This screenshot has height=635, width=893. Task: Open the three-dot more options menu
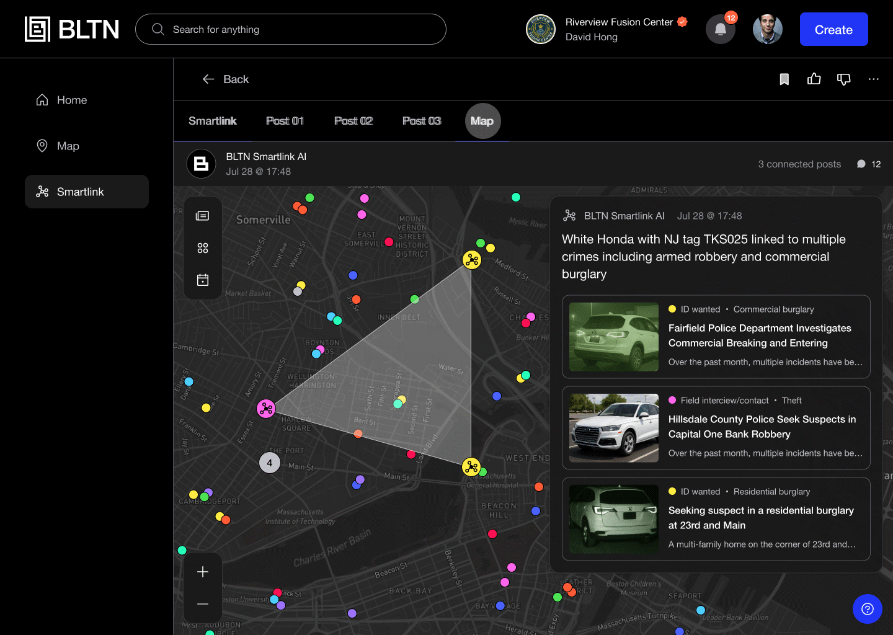[x=873, y=79]
